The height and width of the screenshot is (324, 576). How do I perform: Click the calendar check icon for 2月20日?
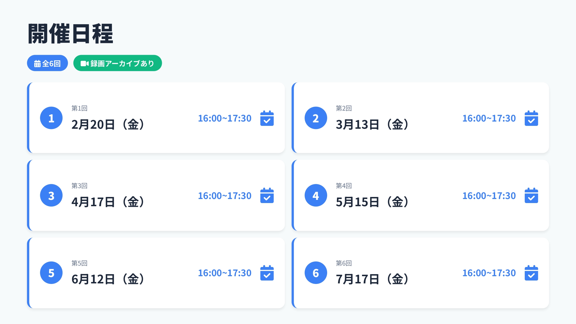tap(267, 118)
